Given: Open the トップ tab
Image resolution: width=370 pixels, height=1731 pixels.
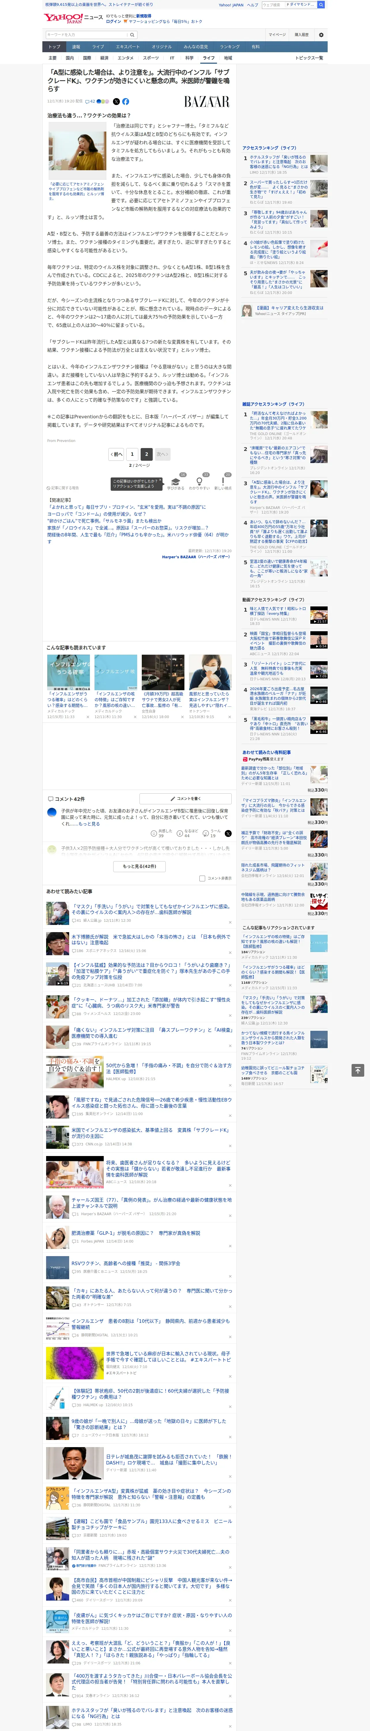Looking at the screenshot, I should (x=54, y=47).
